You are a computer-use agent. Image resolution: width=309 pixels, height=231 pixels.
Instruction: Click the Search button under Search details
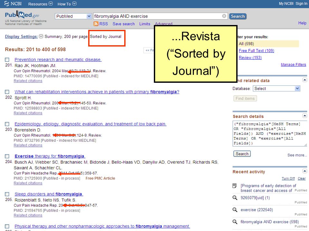(242, 154)
